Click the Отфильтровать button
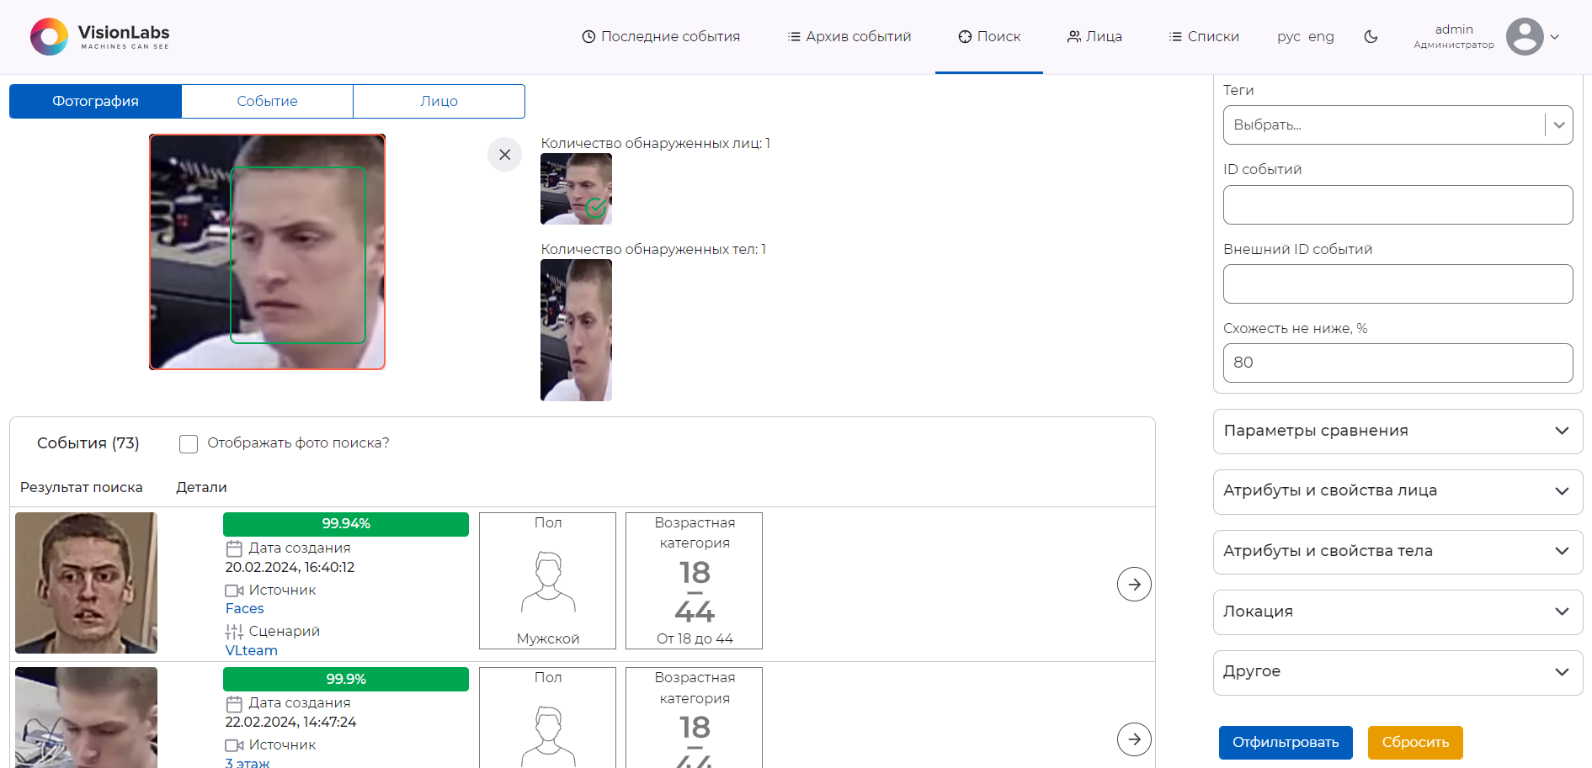This screenshot has height=768, width=1592. click(1286, 743)
